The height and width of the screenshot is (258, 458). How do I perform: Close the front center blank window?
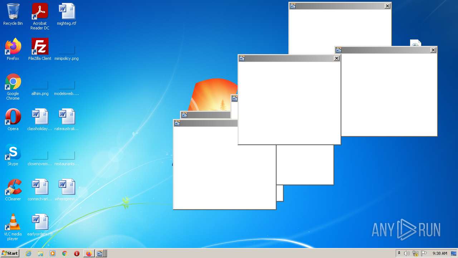[x=337, y=58]
